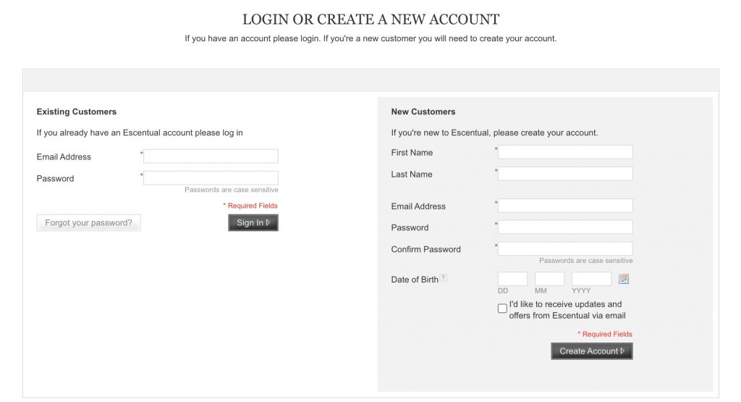The width and height of the screenshot is (741, 402).
Task: Click the Date of Birth label text
Action: [x=415, y=280]
